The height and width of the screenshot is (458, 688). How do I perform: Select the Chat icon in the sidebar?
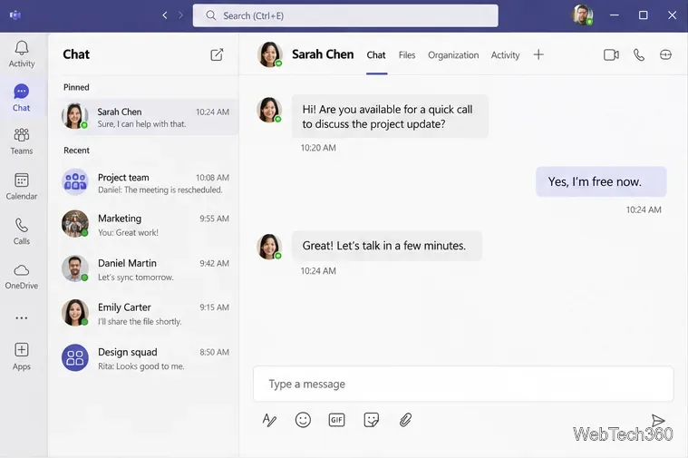[x=22, y=98]
